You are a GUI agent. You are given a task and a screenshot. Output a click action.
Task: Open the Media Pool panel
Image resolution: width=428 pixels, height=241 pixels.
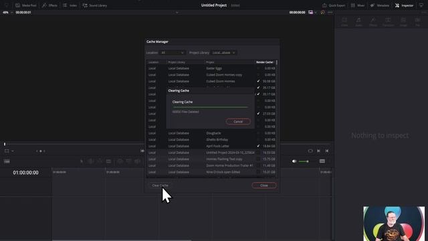26,5
